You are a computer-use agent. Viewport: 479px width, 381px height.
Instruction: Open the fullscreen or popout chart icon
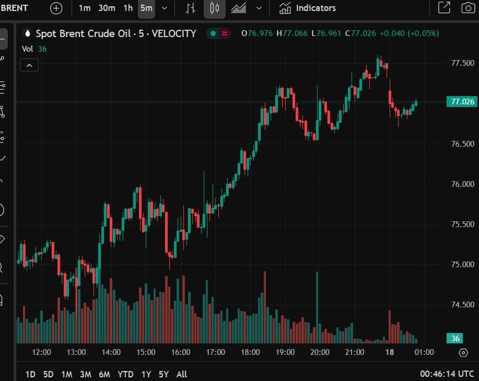(x=443, y=8)
